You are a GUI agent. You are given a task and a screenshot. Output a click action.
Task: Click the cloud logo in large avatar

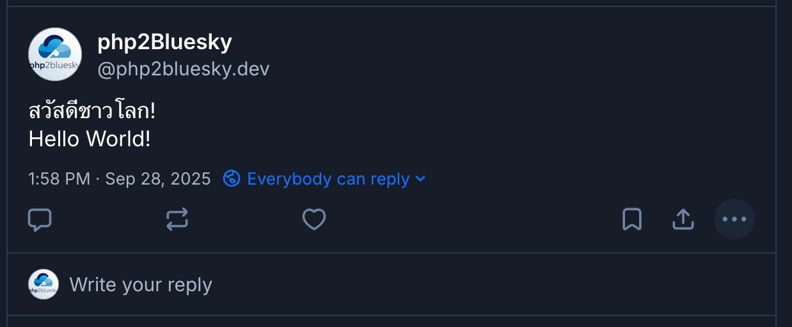pos(55,47)
